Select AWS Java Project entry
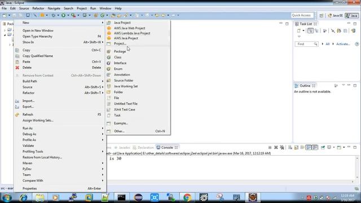 [x=138, y=38]
